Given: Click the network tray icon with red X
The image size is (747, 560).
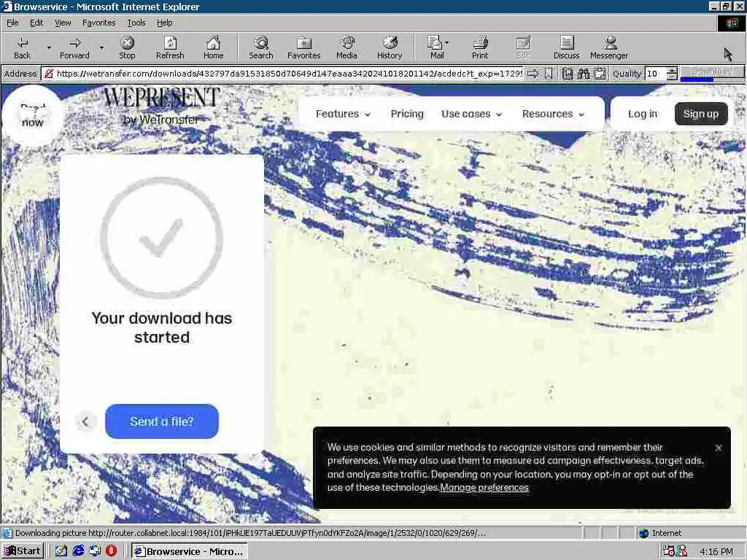Looking at the screenshot, I should [682, 551].
